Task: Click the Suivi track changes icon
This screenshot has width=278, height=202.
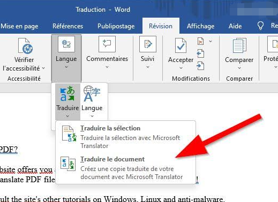Action: coord(148,44)
